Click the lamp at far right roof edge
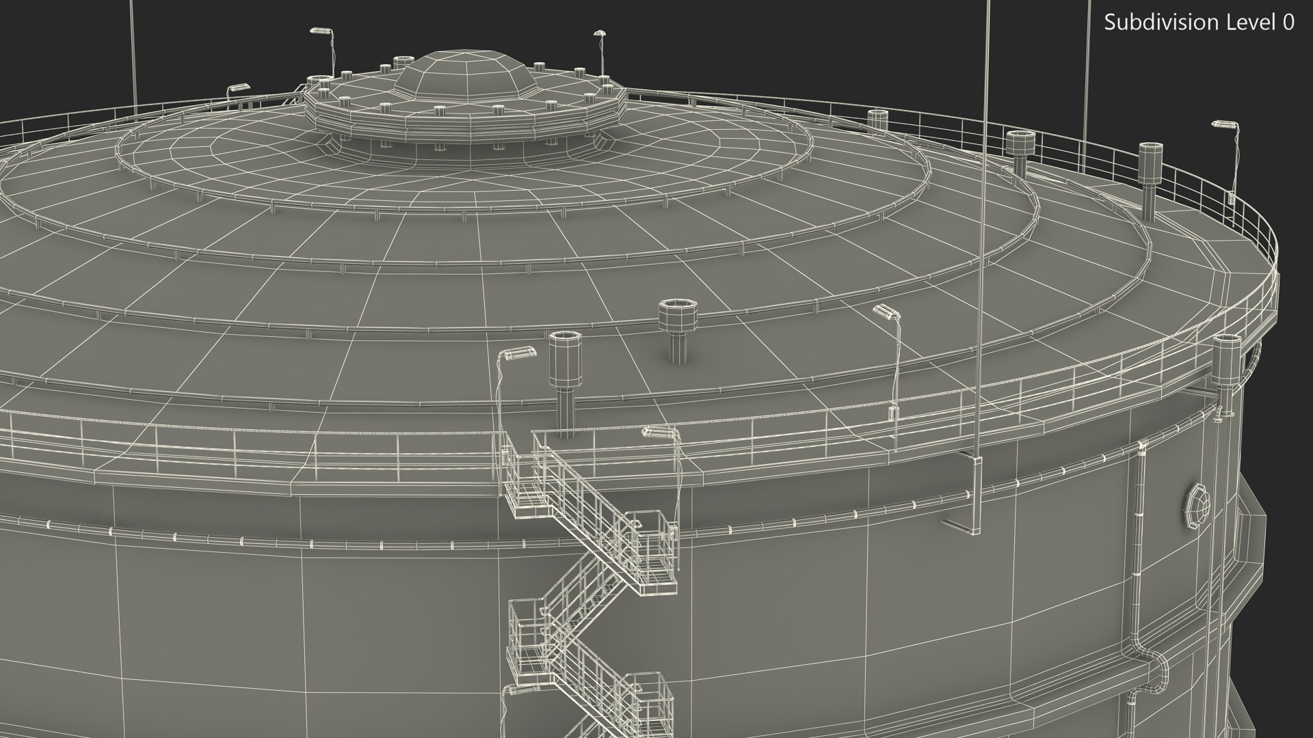1313x738 pixels. (x=1223, y=125)
